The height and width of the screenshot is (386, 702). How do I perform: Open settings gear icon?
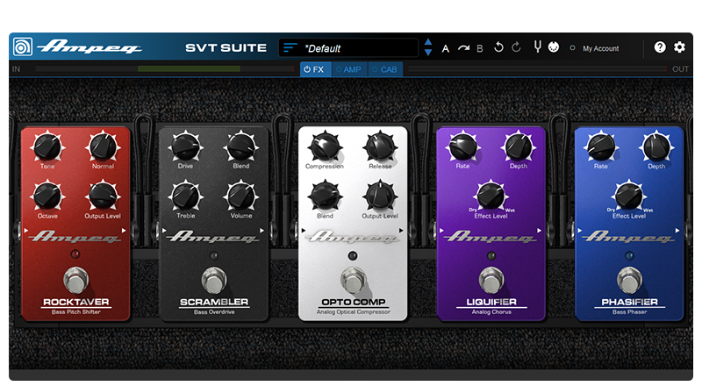[x=679, y=47]
